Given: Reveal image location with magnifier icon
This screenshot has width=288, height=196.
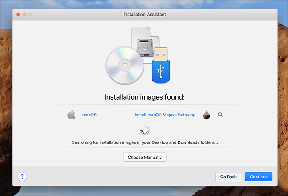Looking at the screenshot, I should coord(220,115).
